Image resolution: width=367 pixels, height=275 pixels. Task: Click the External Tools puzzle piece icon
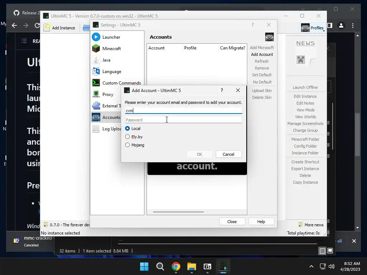pos(96,106)
